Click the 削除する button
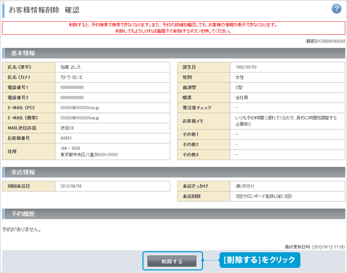Screen dimensions: 347x273 pos(171,262)
